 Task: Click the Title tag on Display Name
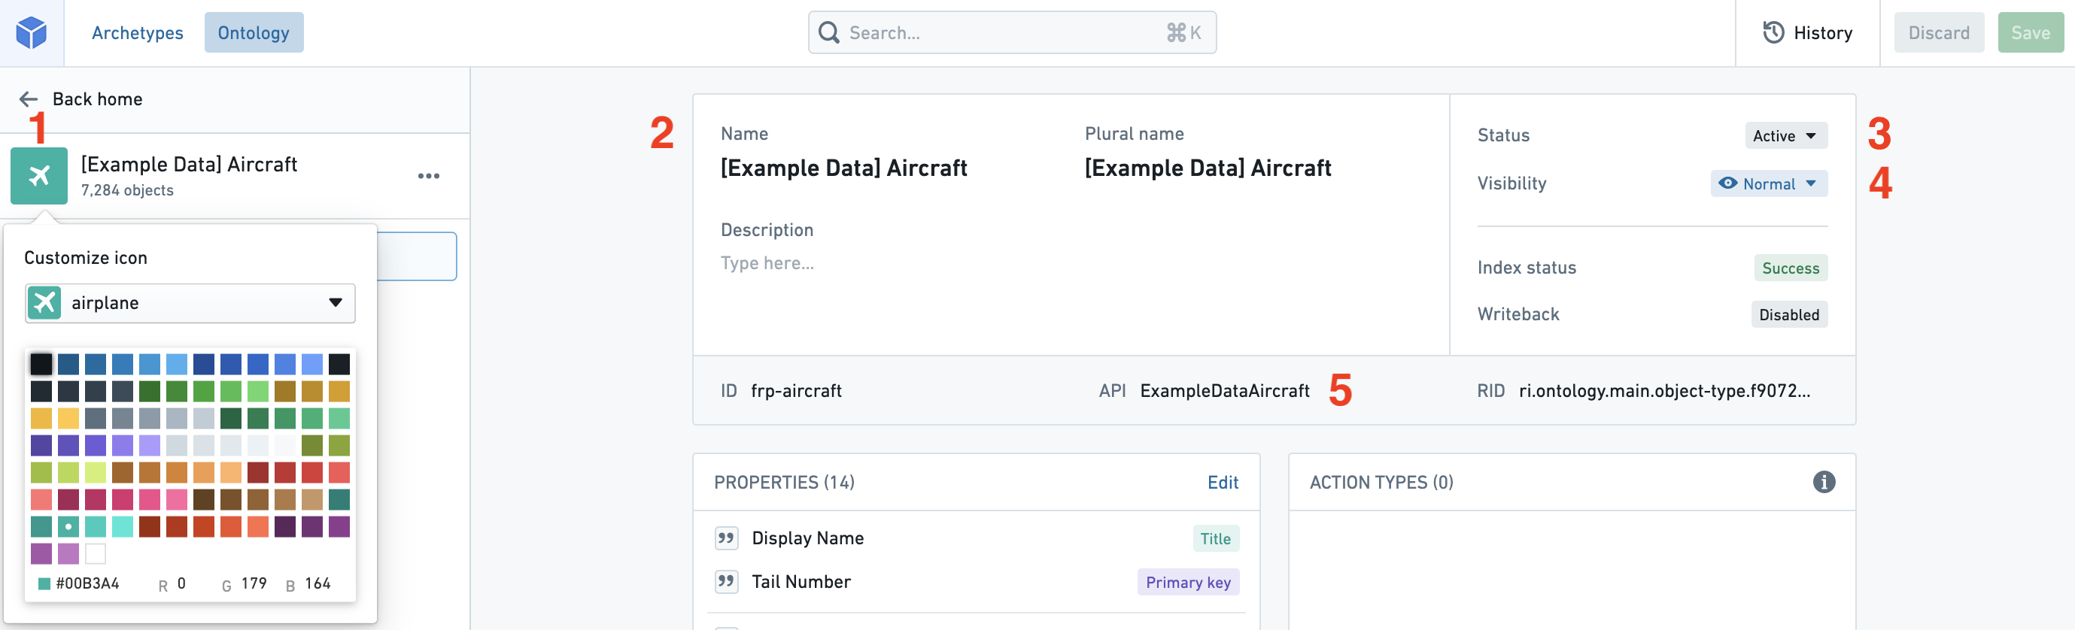(1216, 539)
